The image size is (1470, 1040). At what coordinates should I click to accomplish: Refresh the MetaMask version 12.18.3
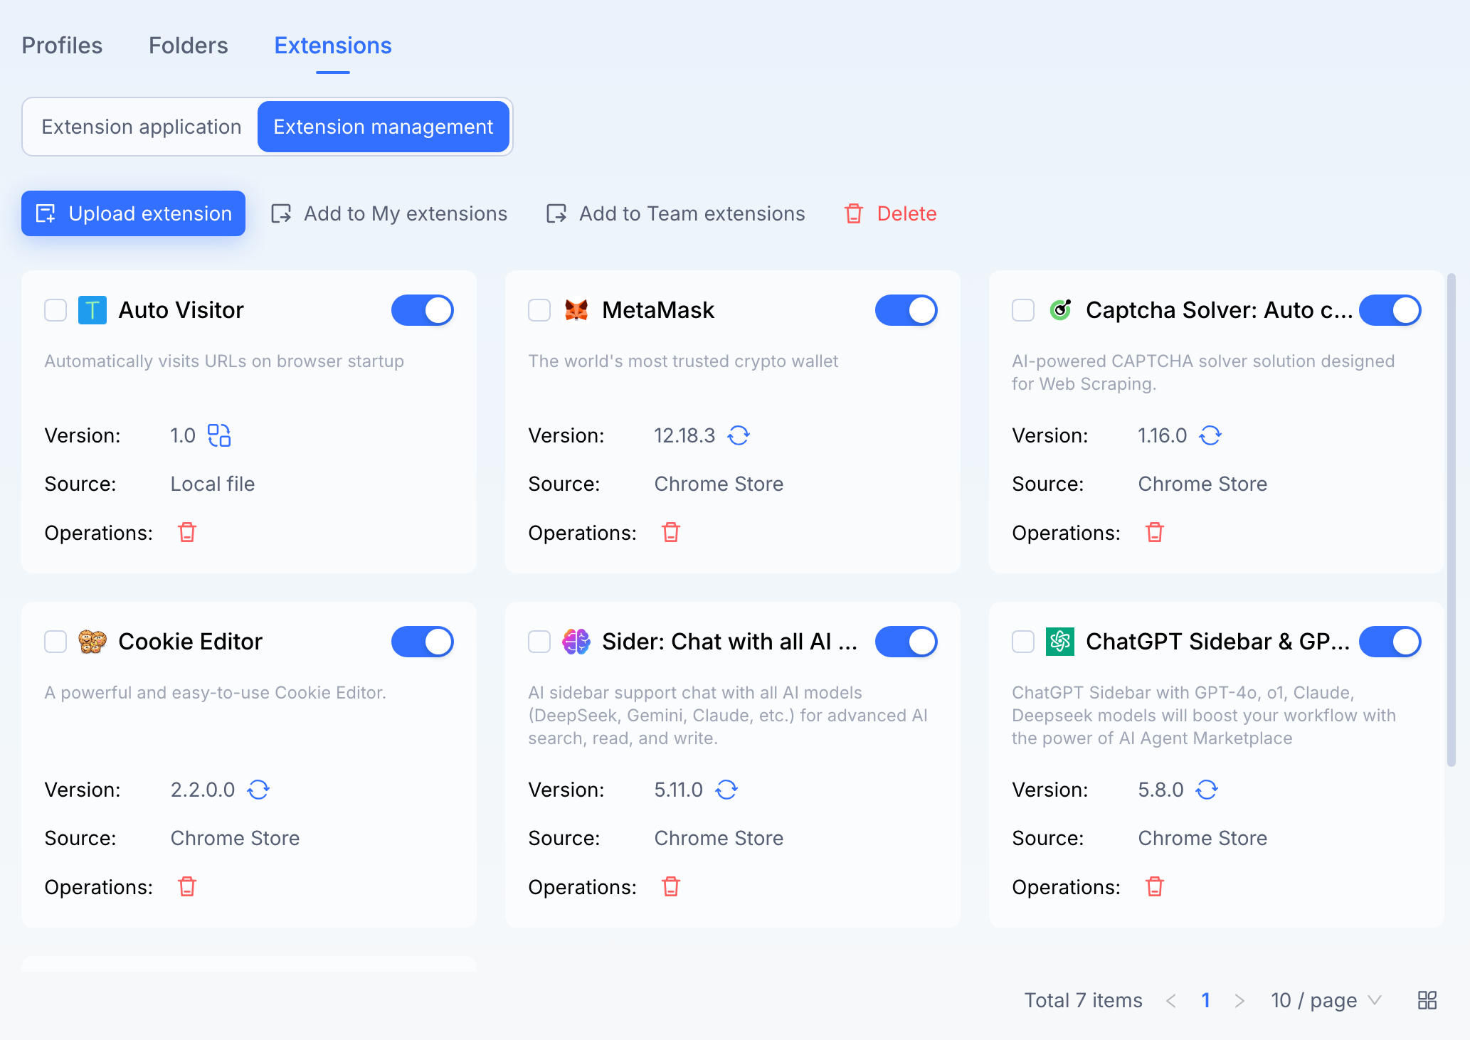tap(739, 435)
